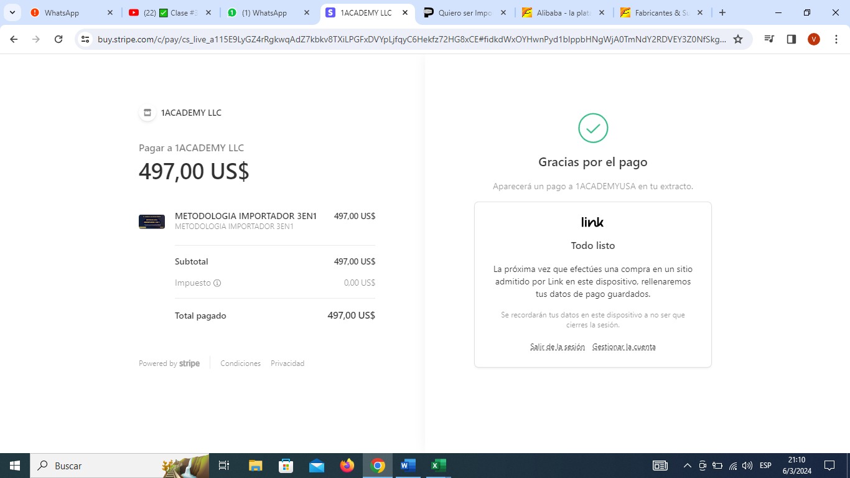Click the Total pagado label
Image resolution: width=850 pixels, height=478 pixels.
[x=200, y=316]
